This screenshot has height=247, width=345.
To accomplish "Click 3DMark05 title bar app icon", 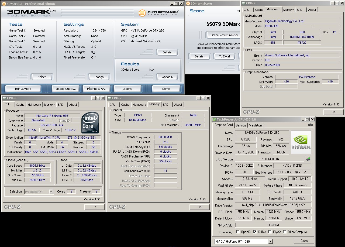I will coord(4,4).
